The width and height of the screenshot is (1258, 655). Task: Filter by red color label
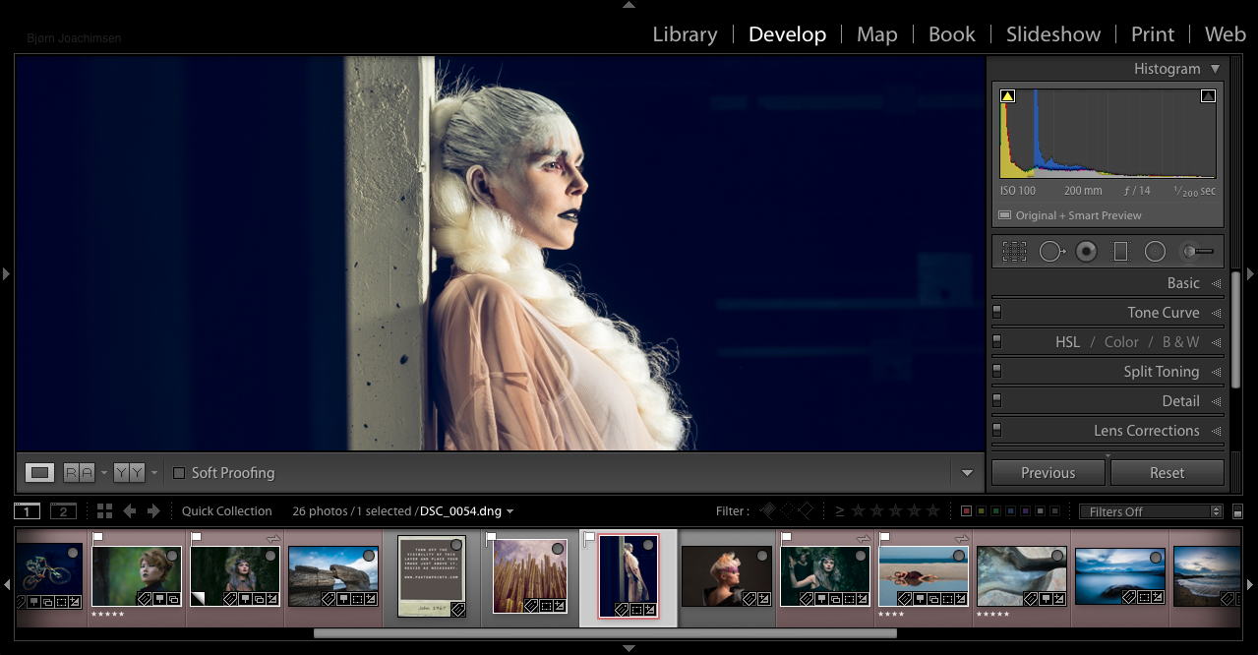pos(966,511)
